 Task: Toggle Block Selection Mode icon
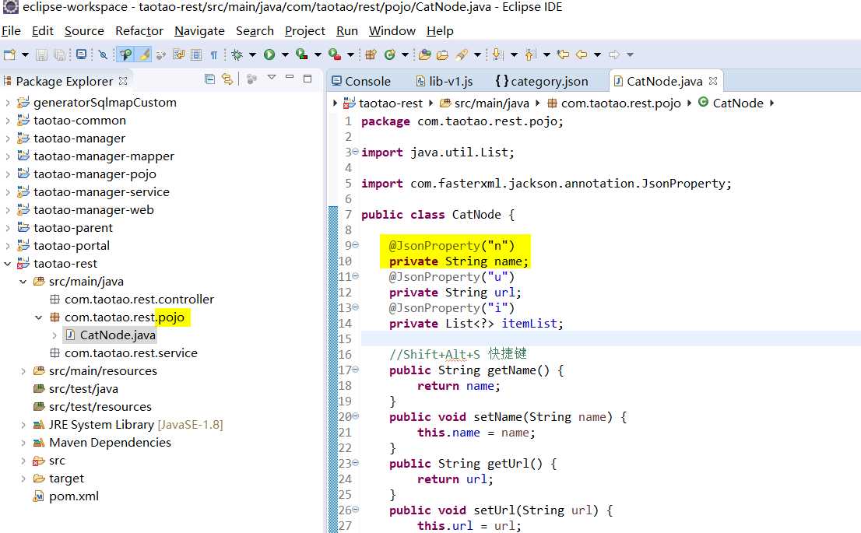click(x=196, y=54)
